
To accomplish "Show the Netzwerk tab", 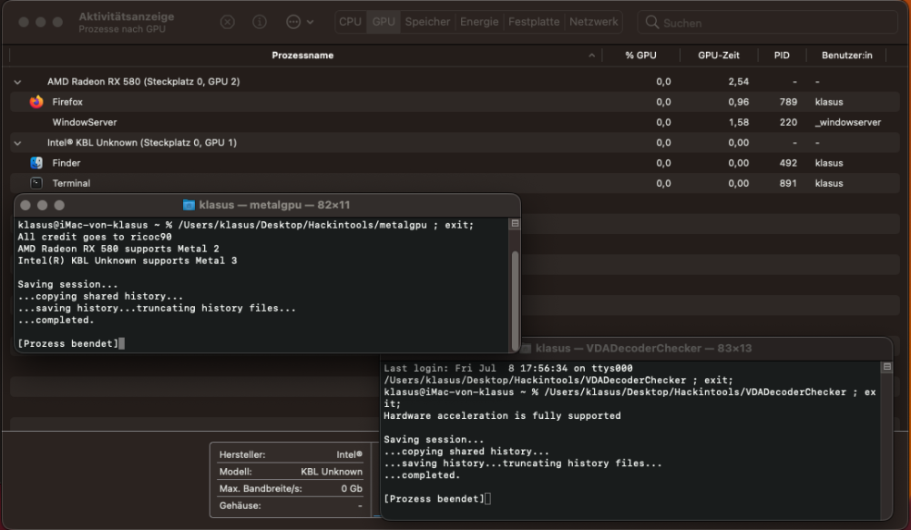I will (x=594, y=22).
